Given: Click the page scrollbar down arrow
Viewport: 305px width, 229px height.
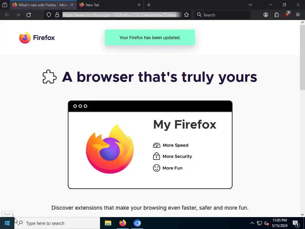Looking at the screenshot, I should [302, 215].
